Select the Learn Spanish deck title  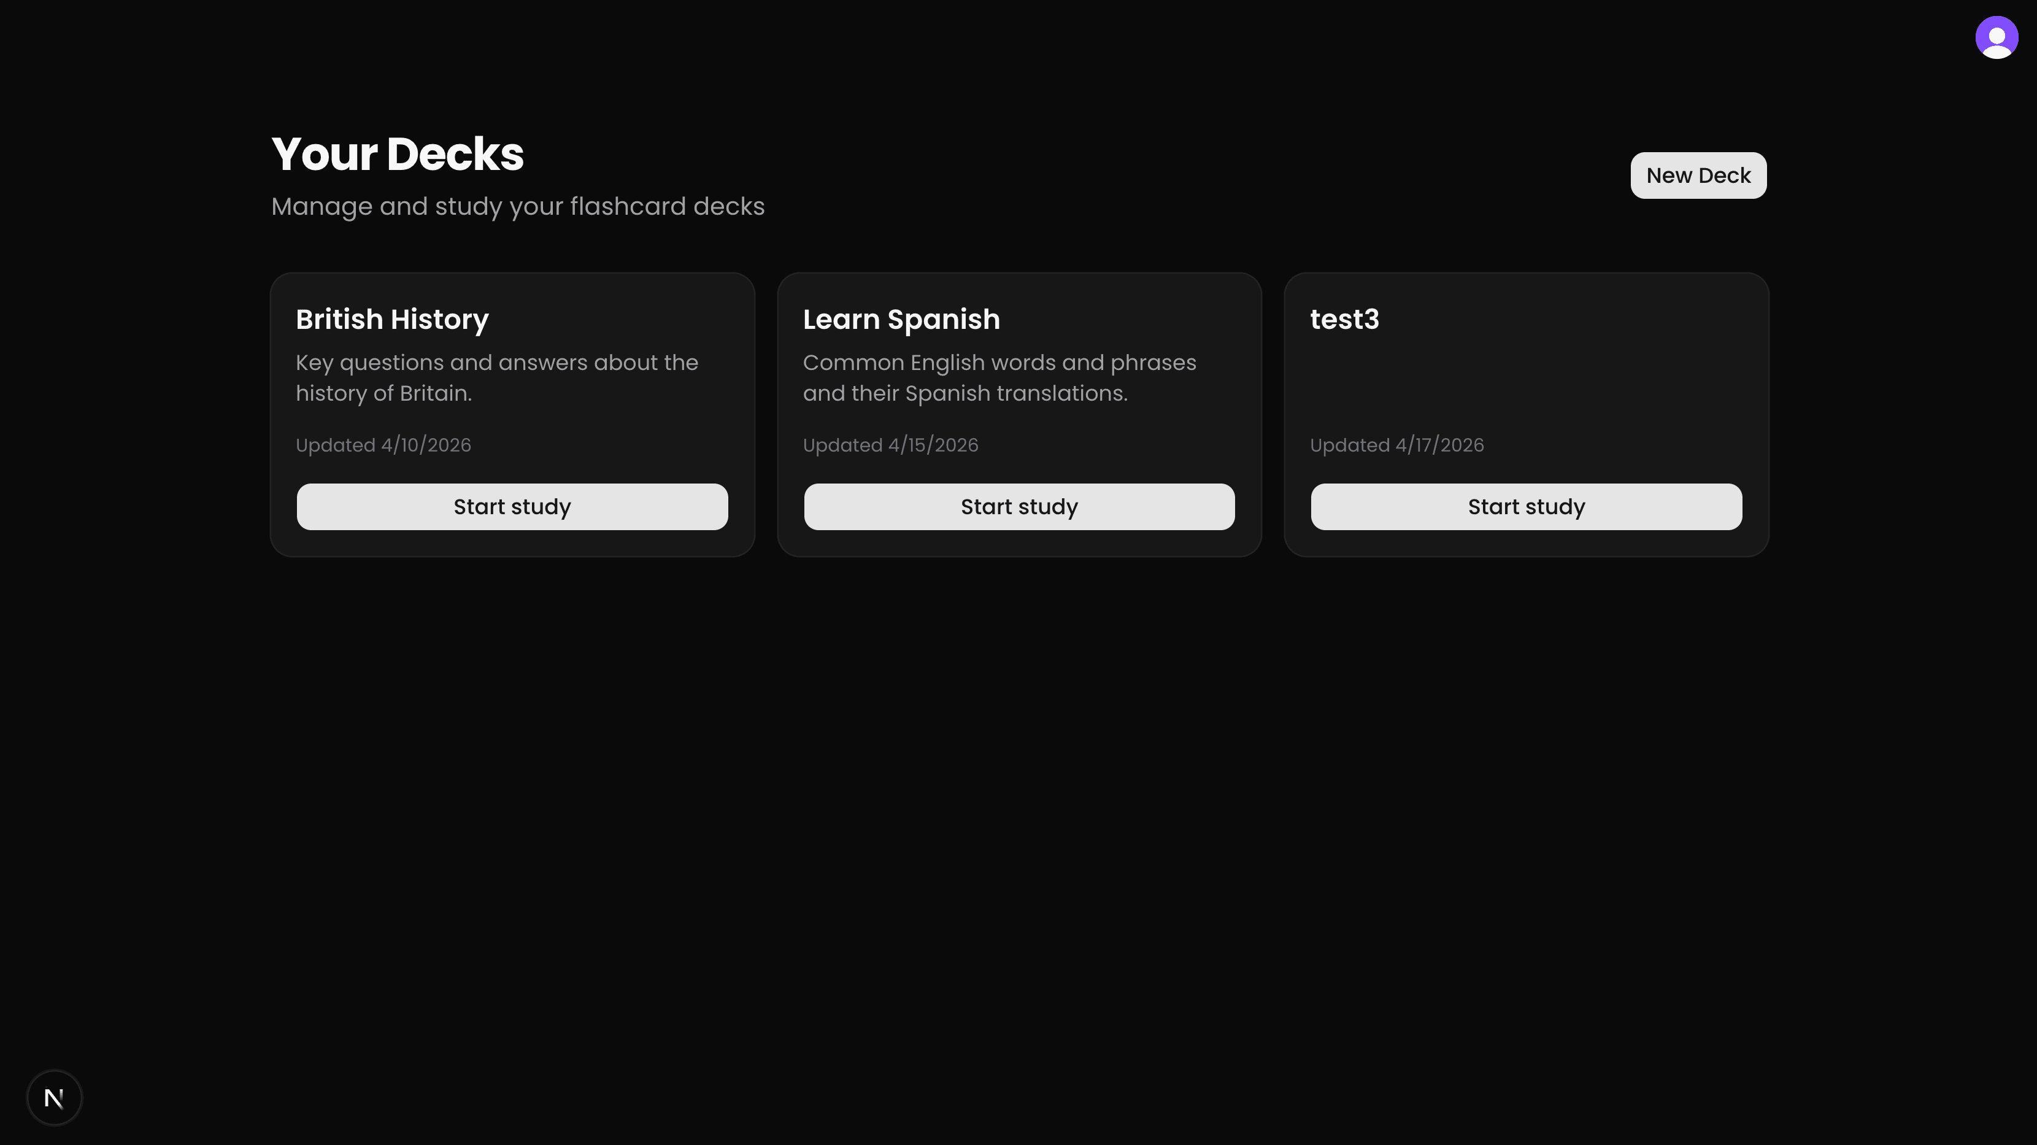tap(901, 320)
